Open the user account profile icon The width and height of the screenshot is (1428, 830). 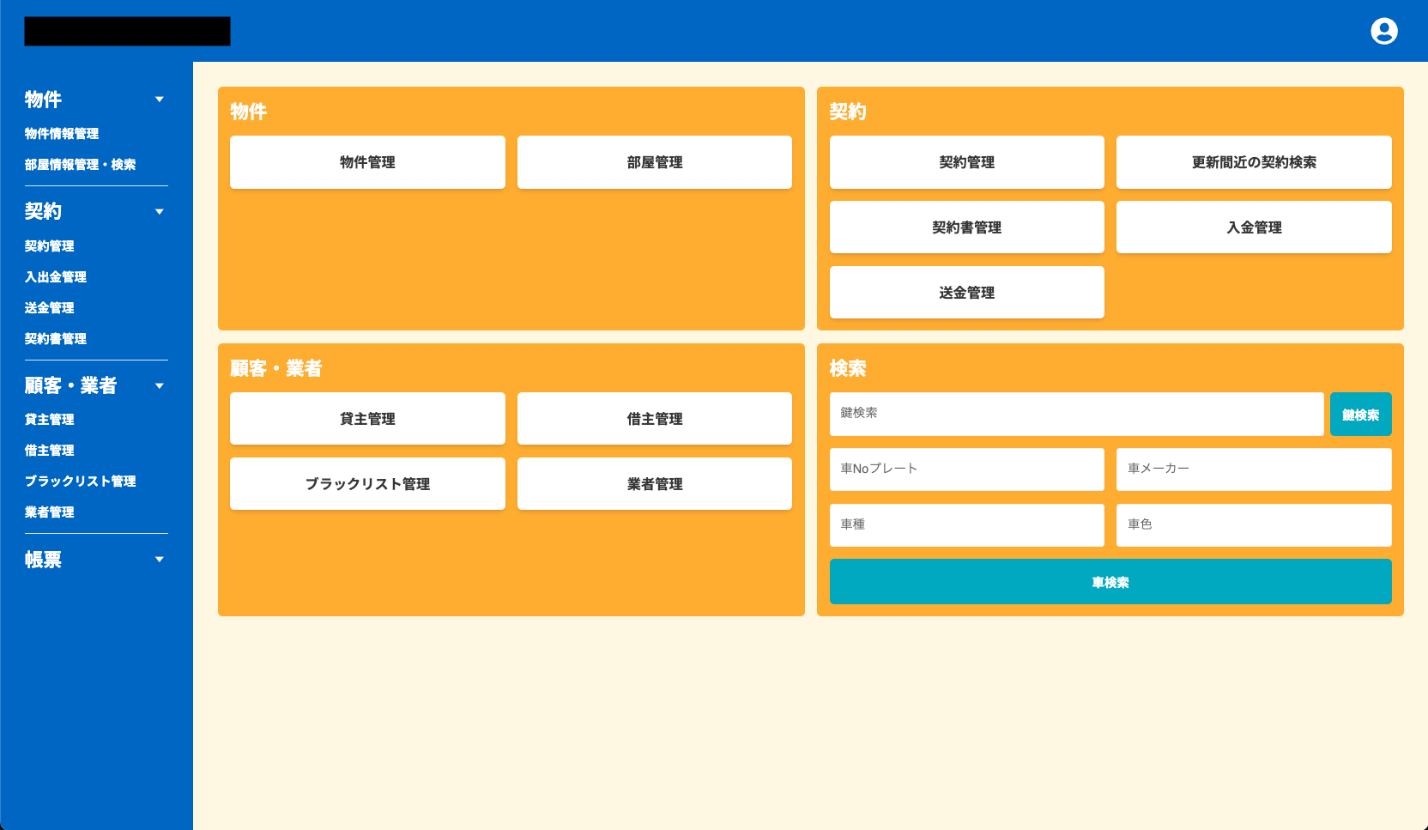[1383, 31]
